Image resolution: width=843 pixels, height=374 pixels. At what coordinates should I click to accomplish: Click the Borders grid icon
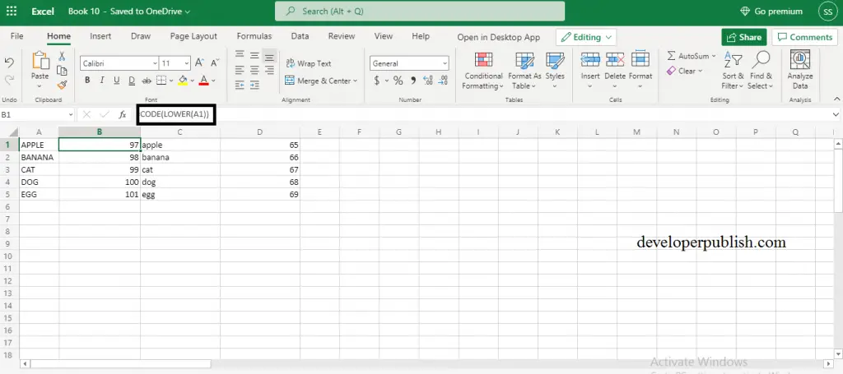point(161,81)
